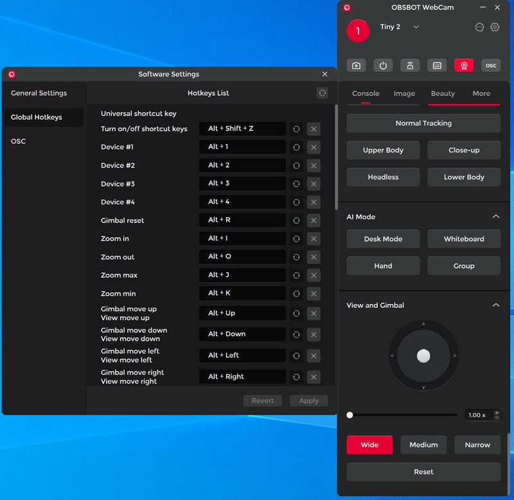Clear the Device #1 hotkey
514x500 pixels.
click(314, 147)
